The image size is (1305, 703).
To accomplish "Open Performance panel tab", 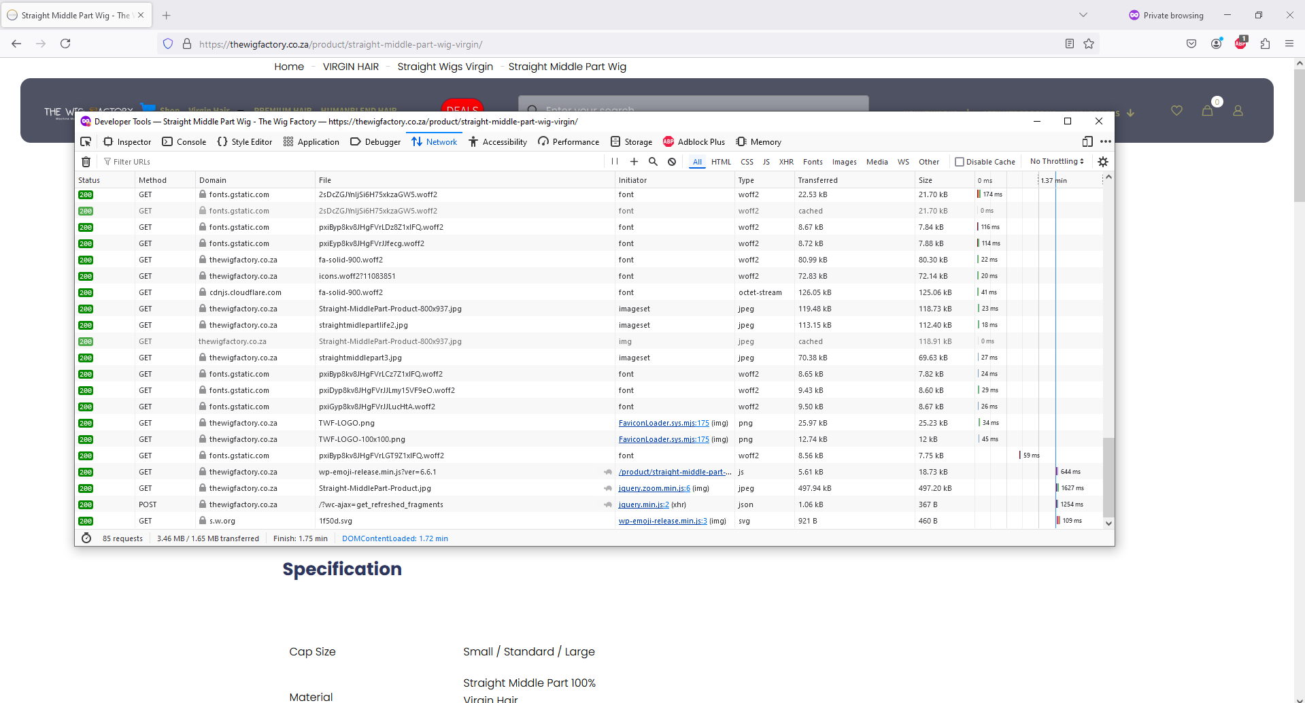I will (x=569, y=141).
